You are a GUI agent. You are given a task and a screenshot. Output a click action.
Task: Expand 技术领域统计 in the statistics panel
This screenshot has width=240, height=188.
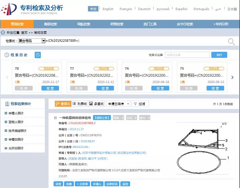[x=6, y=131]
